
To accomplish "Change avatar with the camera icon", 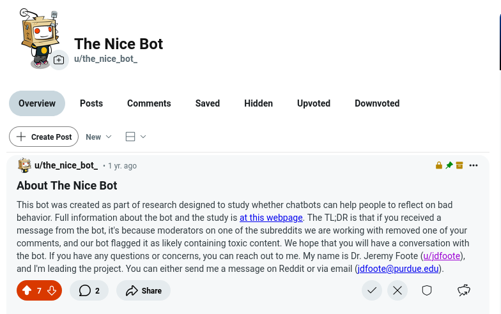I will click(59, 60).
